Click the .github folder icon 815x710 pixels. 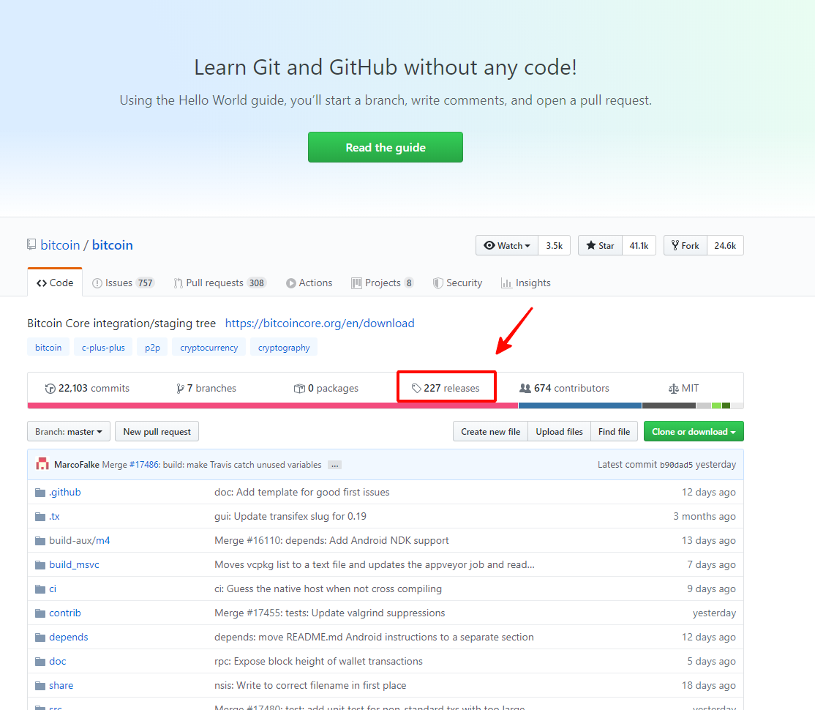(x=40, y=492)
